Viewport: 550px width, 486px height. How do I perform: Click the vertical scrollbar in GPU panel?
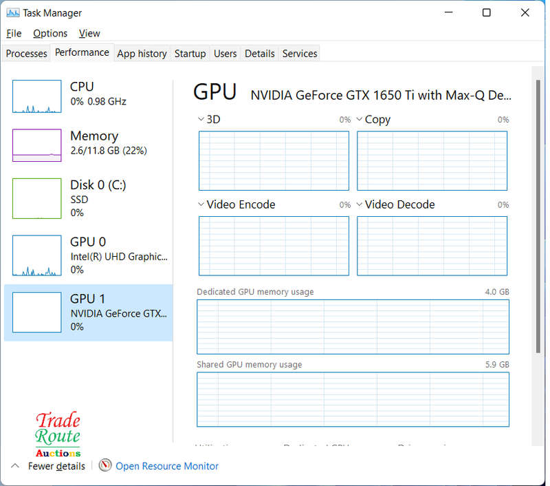click(538, 216)
